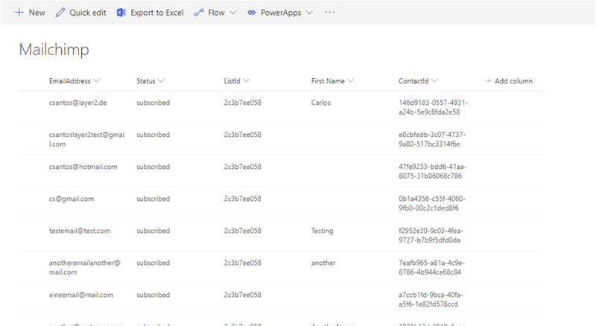This screenshot has width=596, height=326.
Task: Open the ContactId column header dropdown
Action: 434,81
